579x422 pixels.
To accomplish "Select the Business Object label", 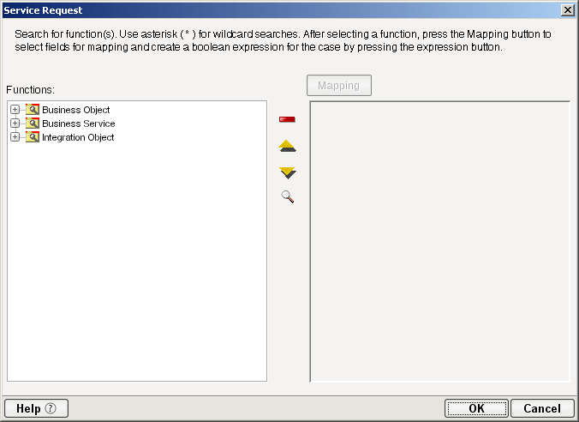I will 76,110.
